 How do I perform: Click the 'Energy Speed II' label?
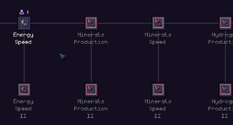click(x=23, y=109)
